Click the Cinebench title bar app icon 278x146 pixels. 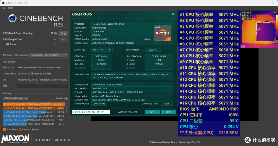tap(3, 3)
